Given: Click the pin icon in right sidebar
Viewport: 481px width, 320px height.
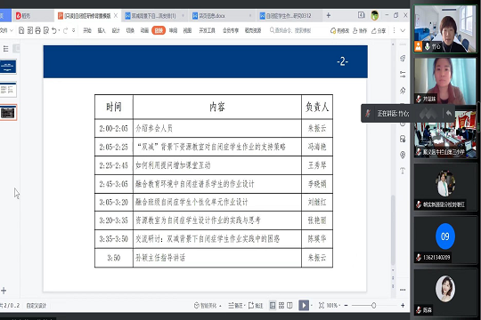Looking at the screenshot, I should click(x=403, y=91).
